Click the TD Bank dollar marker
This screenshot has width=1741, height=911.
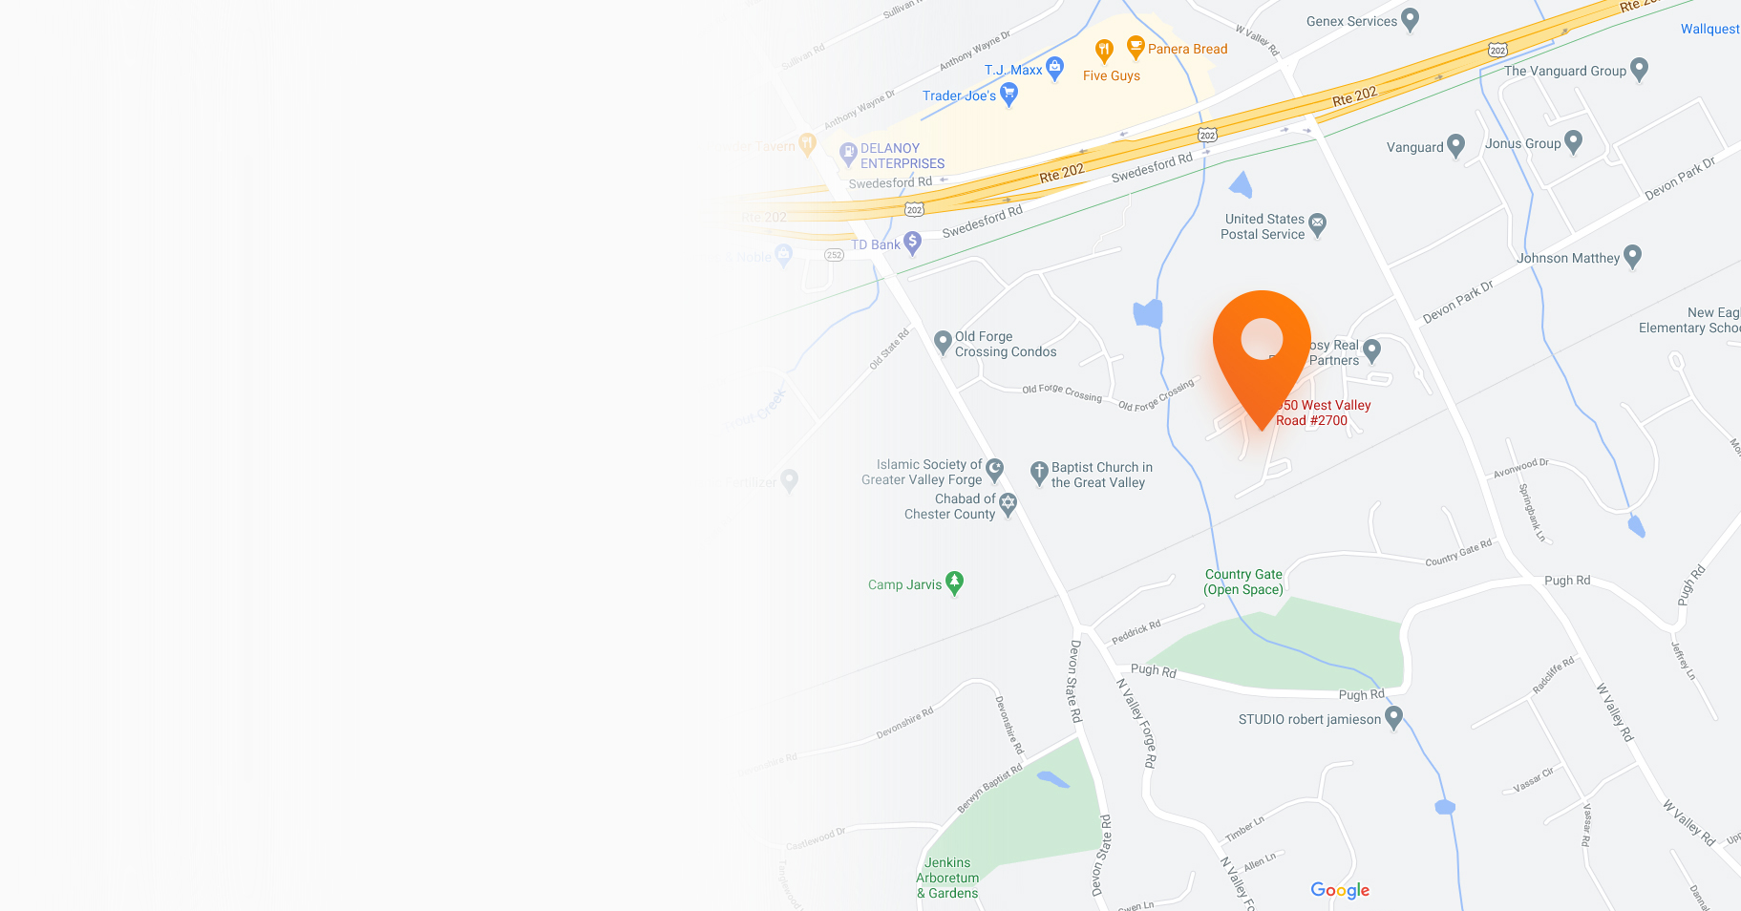913,243
